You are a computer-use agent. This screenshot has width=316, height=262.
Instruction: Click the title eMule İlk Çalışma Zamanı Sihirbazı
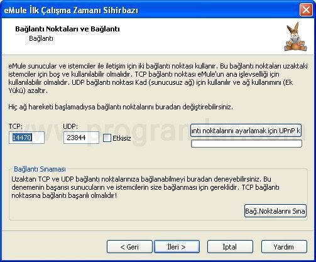[x=71, y=10]
